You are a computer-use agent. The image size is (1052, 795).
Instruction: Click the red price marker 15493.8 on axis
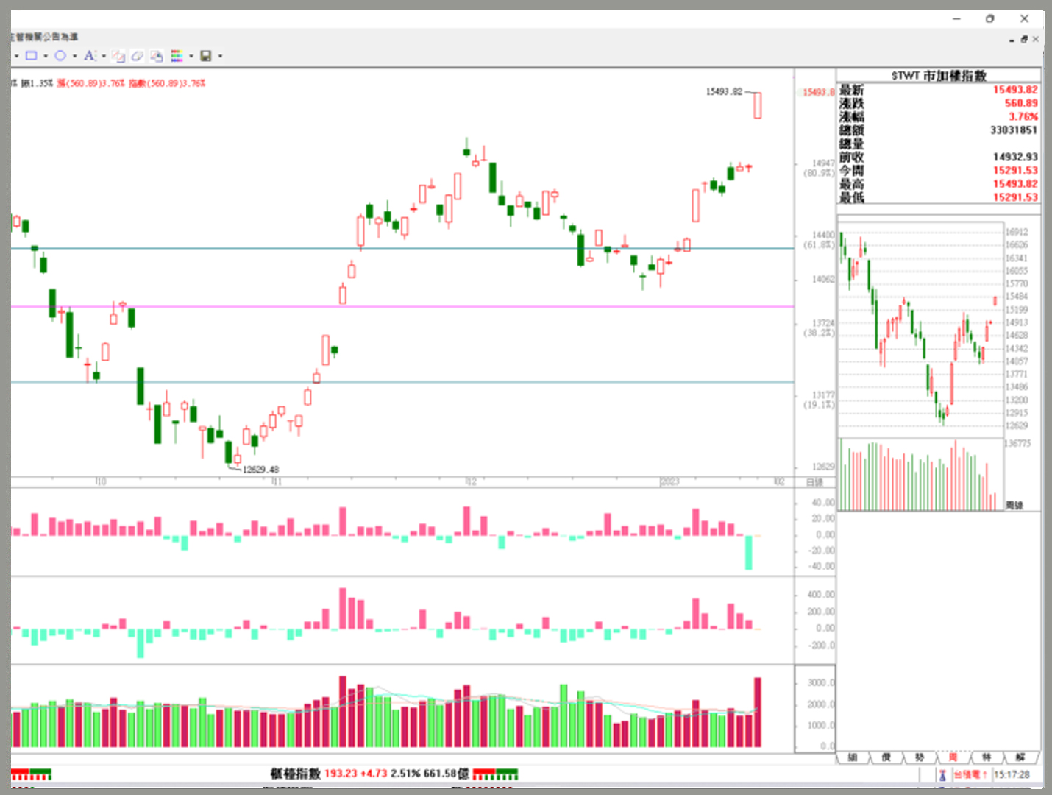coord(819,93)
